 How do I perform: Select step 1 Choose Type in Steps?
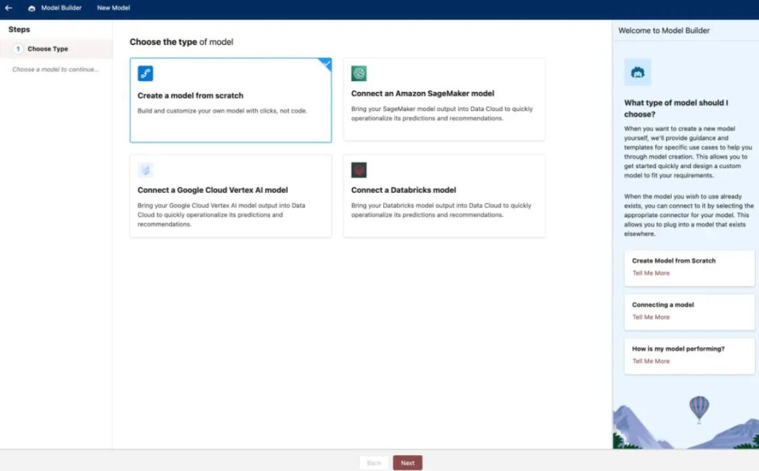click(x=48, y=49)
